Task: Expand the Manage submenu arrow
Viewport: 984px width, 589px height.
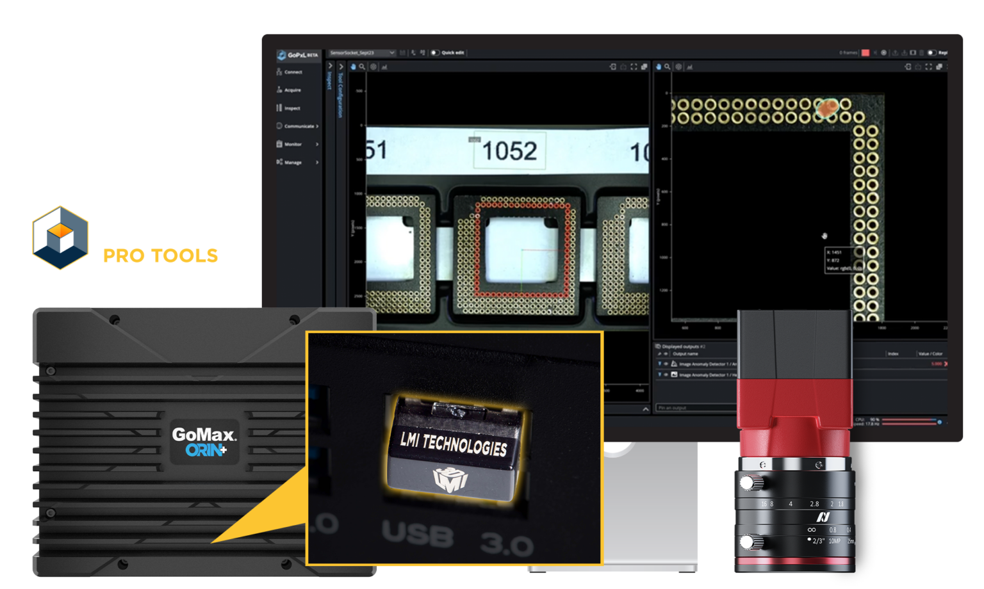Action: [317, 163]
